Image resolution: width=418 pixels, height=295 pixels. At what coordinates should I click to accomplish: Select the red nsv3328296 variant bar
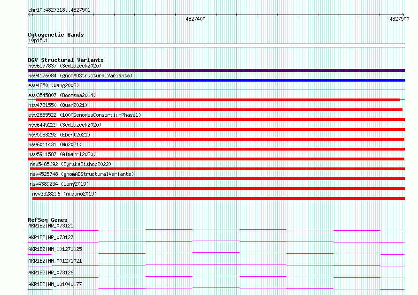coord(218,198)
